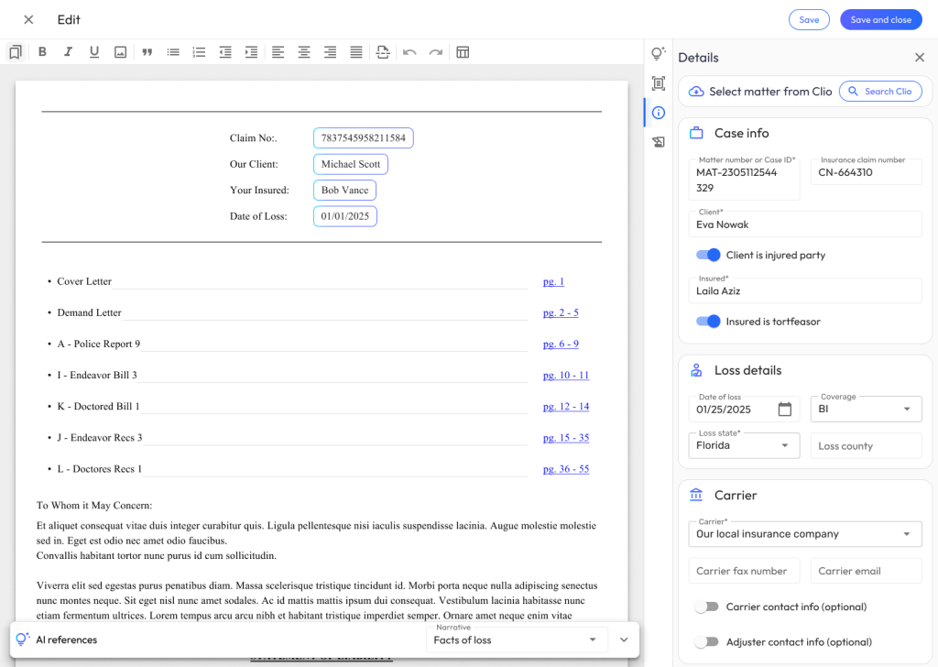Insert a table from the toolbar
This screenshot has width=938, height=667.
463,52
